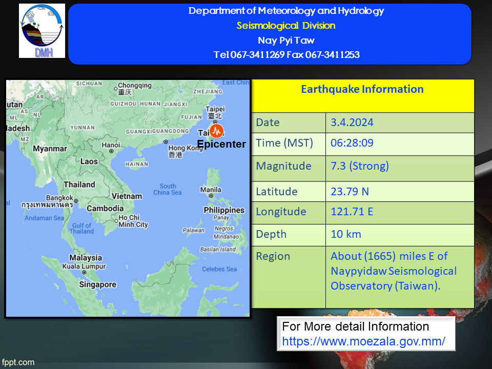Viewport: 492px width, 369px height.
Task: Click the date value 3.4.2024
Action: [x=352, y=122]
